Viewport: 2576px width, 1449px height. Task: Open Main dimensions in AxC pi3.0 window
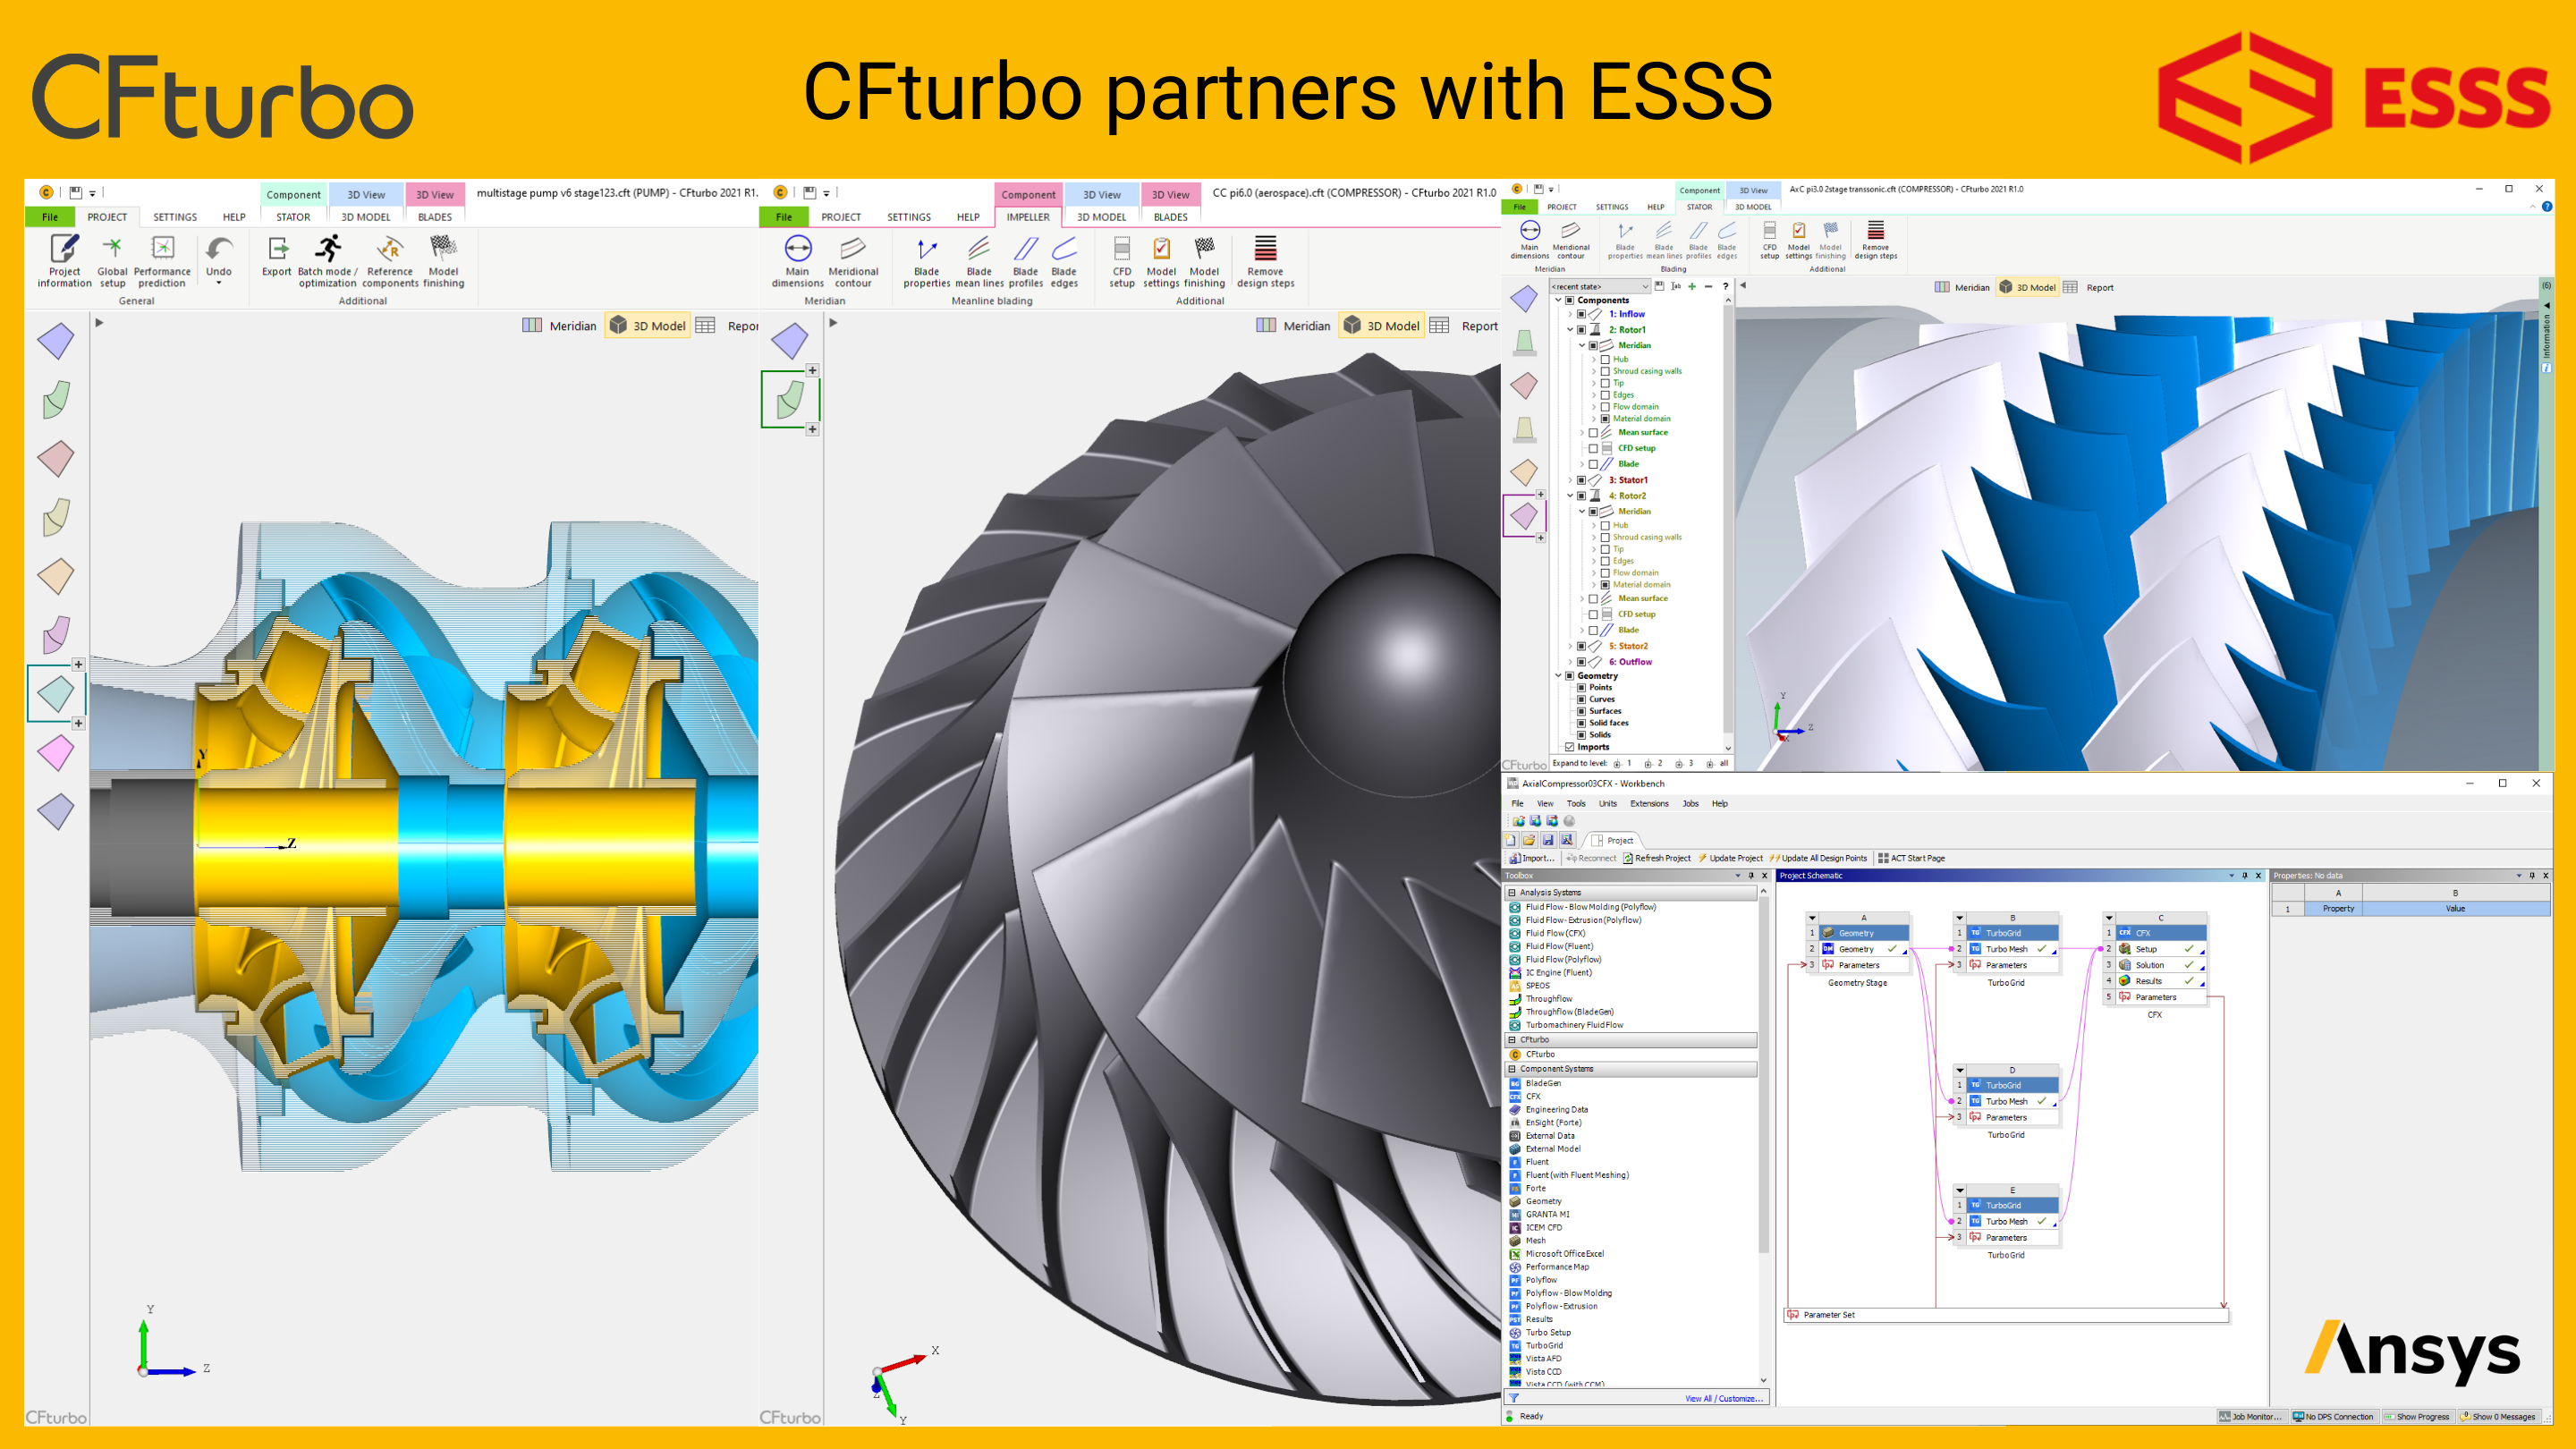coord(1530,240)
